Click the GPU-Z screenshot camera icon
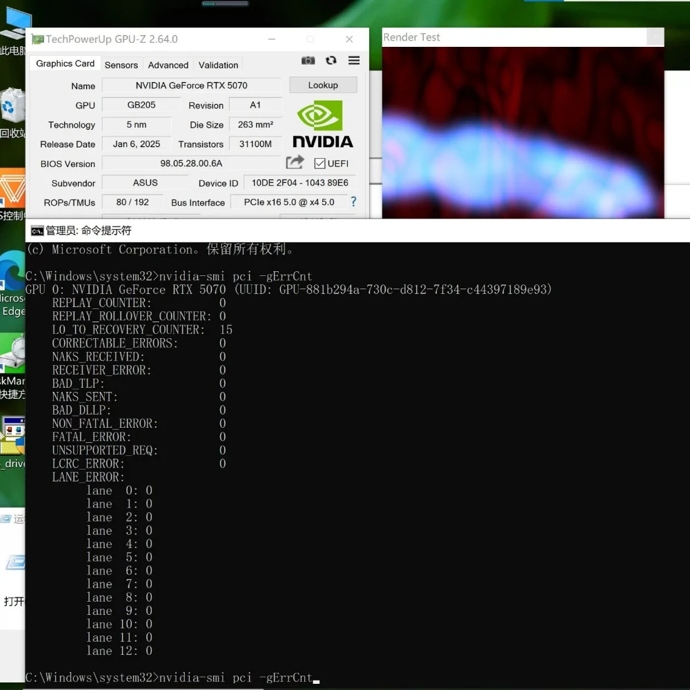 [308, 60]
